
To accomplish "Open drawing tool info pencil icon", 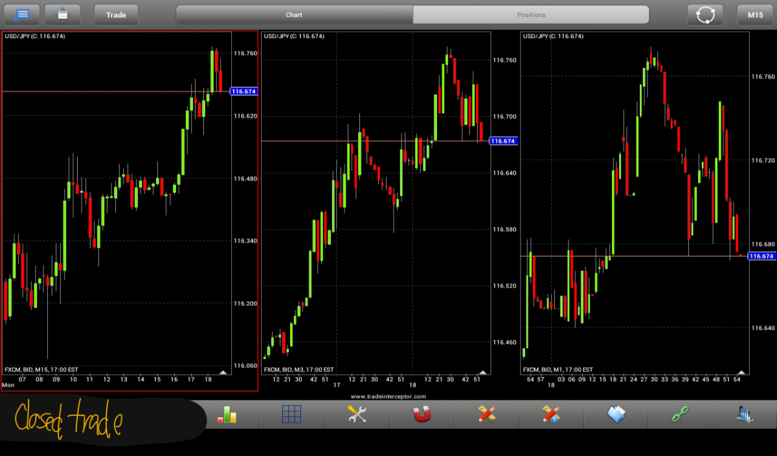I will tap(551, 414).
